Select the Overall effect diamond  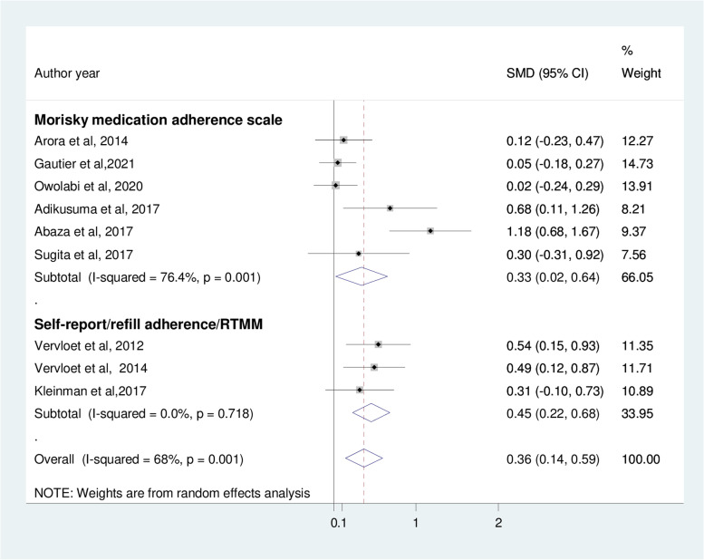(363, 459)
